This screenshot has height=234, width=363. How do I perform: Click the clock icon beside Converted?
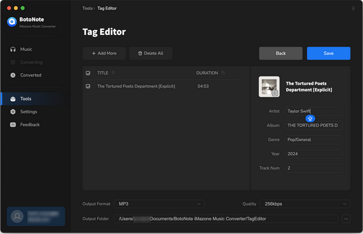[x=13, y=75]
